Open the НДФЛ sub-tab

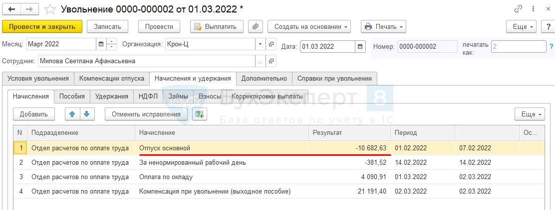coord(148,96)
